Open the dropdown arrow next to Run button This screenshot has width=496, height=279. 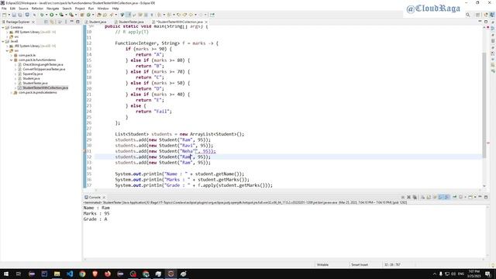pos(56,15)
